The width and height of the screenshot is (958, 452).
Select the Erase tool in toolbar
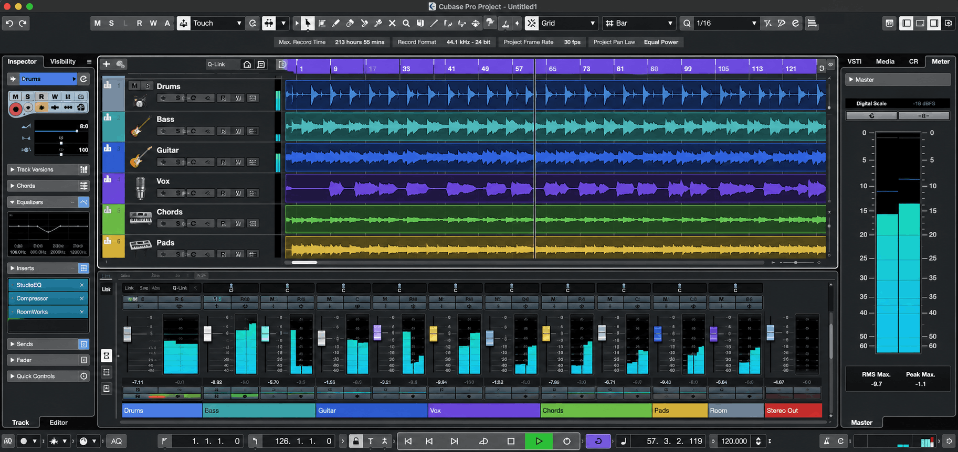[350, 23]
